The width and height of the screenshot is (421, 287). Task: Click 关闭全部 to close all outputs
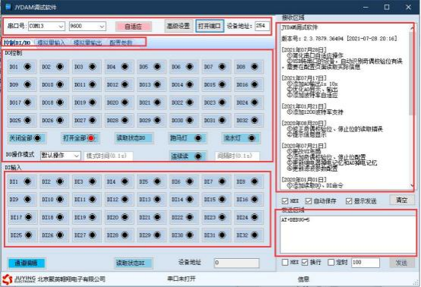(27, 138)
